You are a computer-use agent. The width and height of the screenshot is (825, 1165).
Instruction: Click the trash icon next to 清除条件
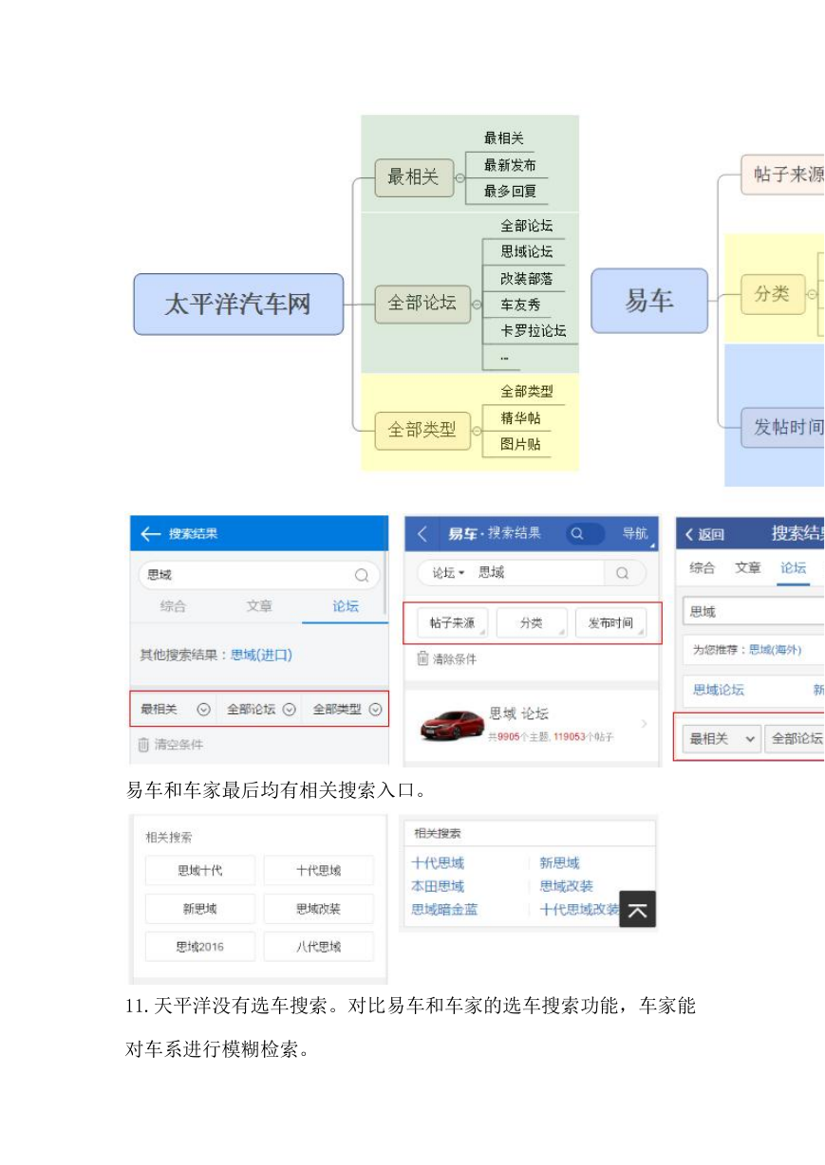click(422, 658)
